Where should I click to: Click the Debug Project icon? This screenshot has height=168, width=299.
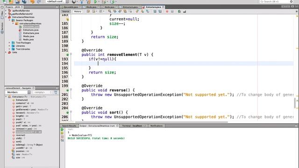click(x=104, y=2)
